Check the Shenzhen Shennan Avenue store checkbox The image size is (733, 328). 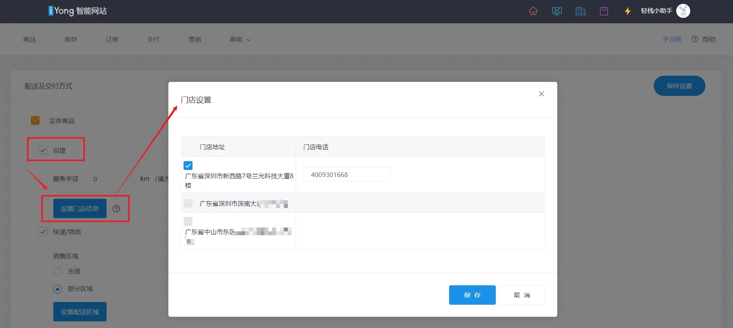(x=188, y=203)
